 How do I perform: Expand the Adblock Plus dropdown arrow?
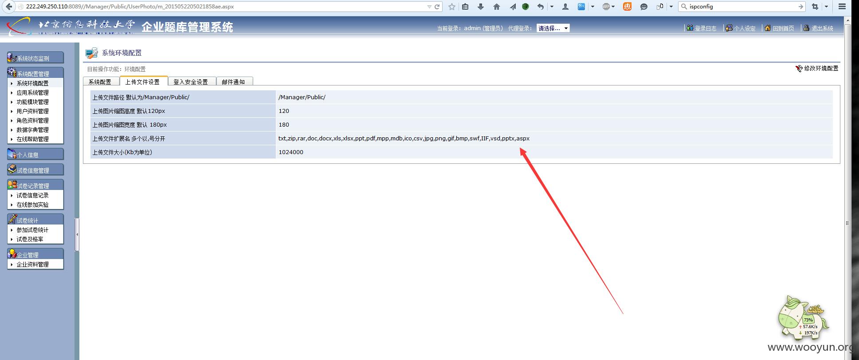click(x=613, y=7)
